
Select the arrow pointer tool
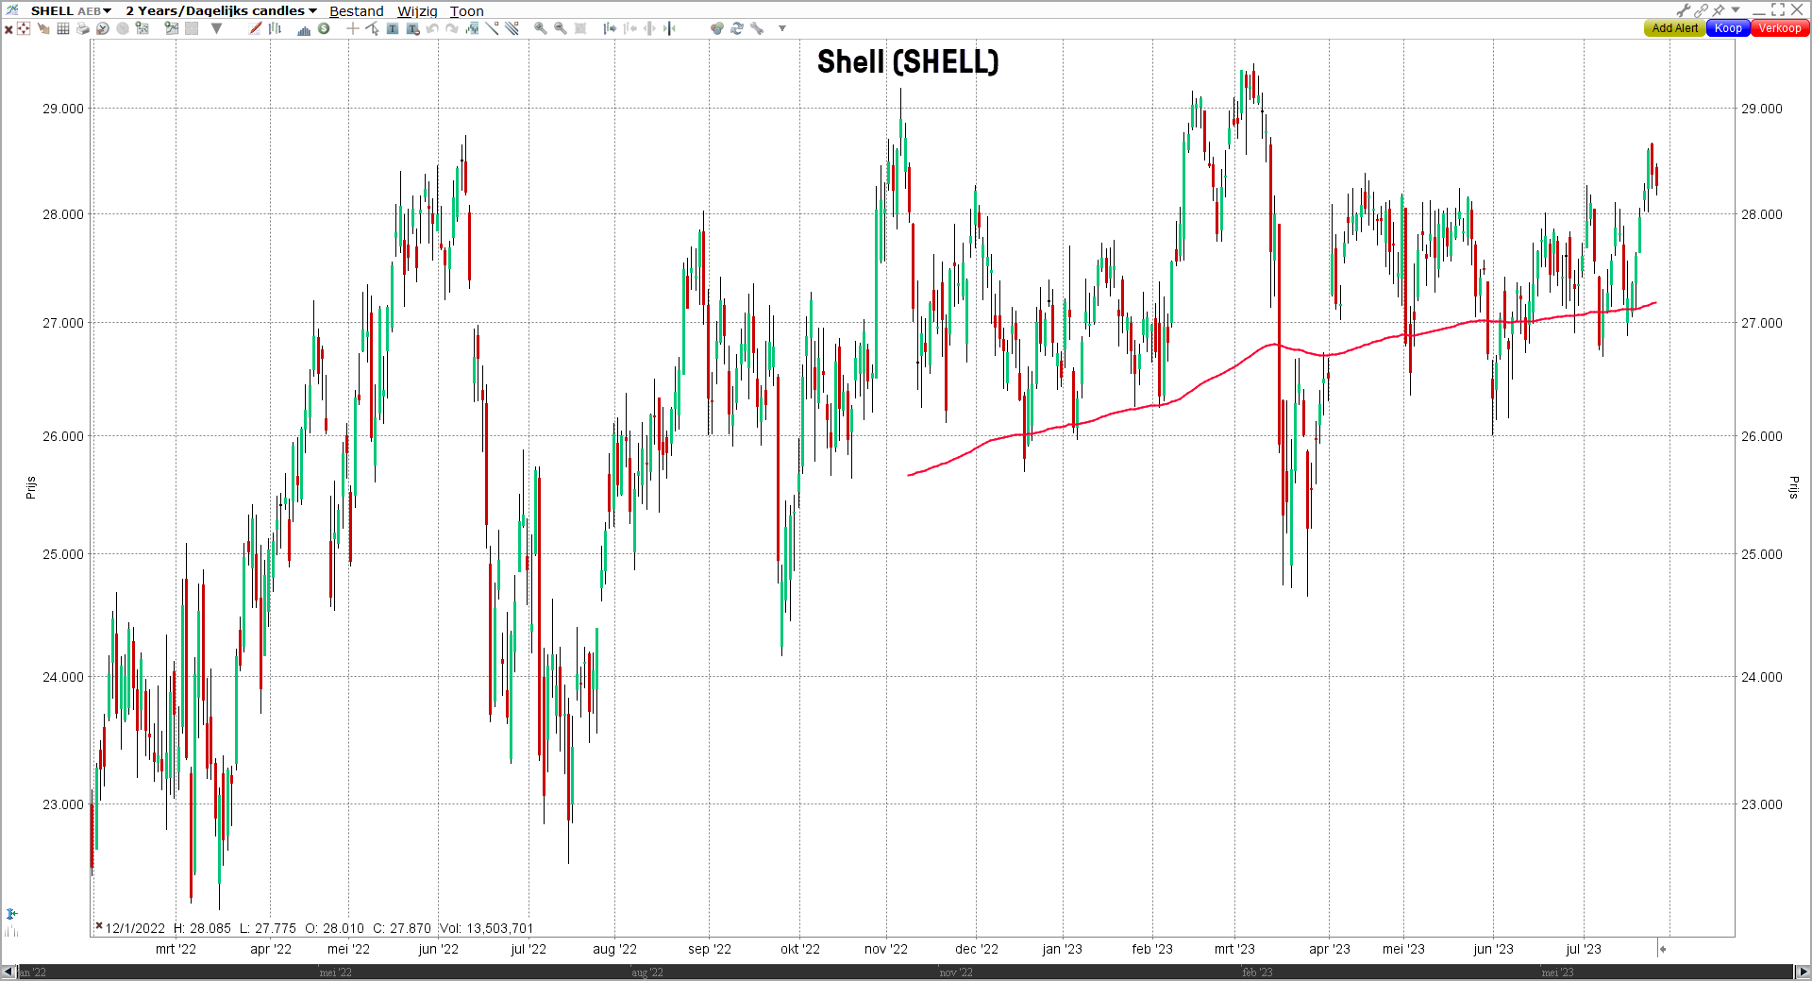pyautogui.click(x=372, y=28)
